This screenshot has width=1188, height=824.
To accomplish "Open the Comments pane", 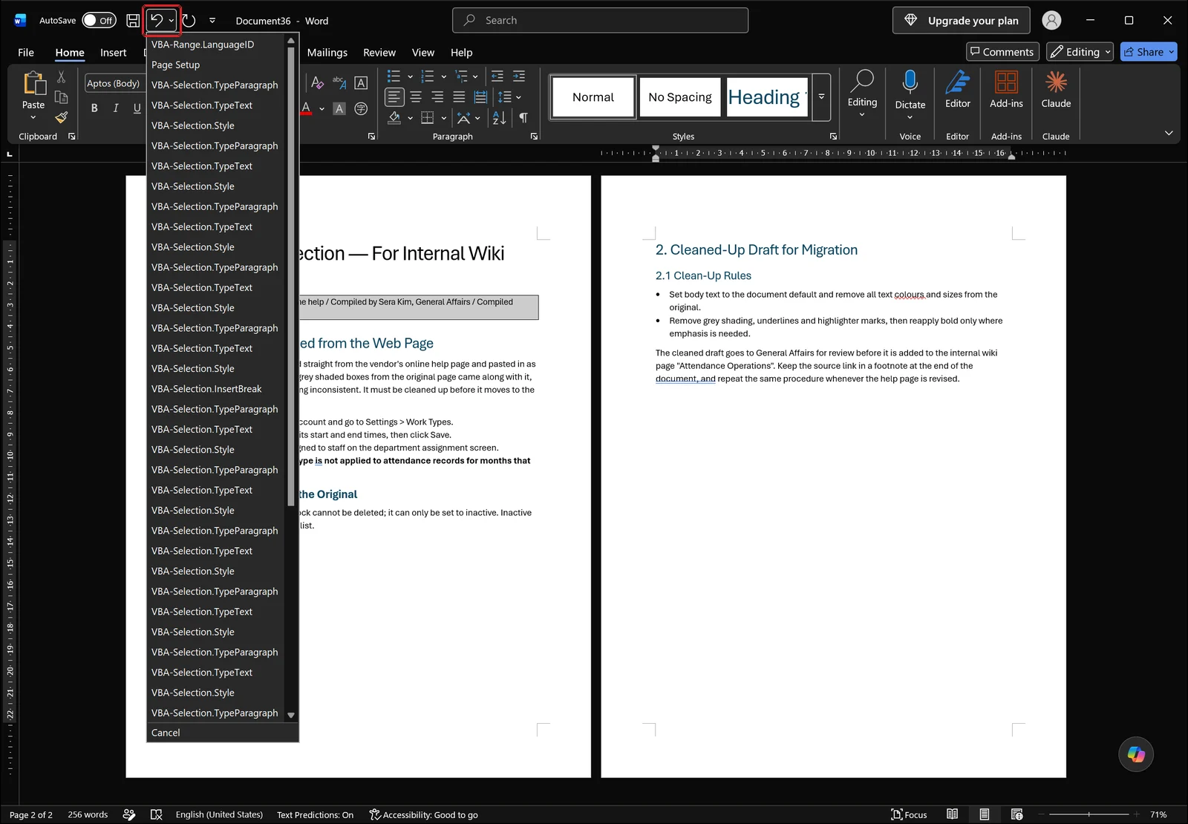I will tap(1002, 52).
